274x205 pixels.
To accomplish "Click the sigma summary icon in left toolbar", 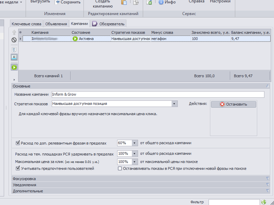I will pos(14,57).
